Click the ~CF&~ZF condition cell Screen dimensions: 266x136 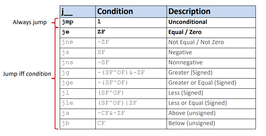point(131,114)
